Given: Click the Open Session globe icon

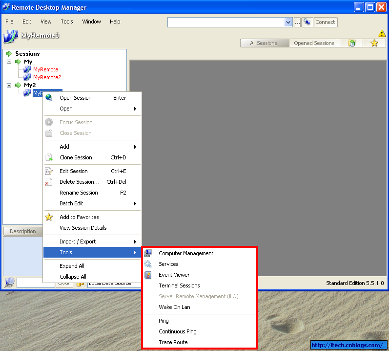Looking at the screenshot, I should pos(49,98).
